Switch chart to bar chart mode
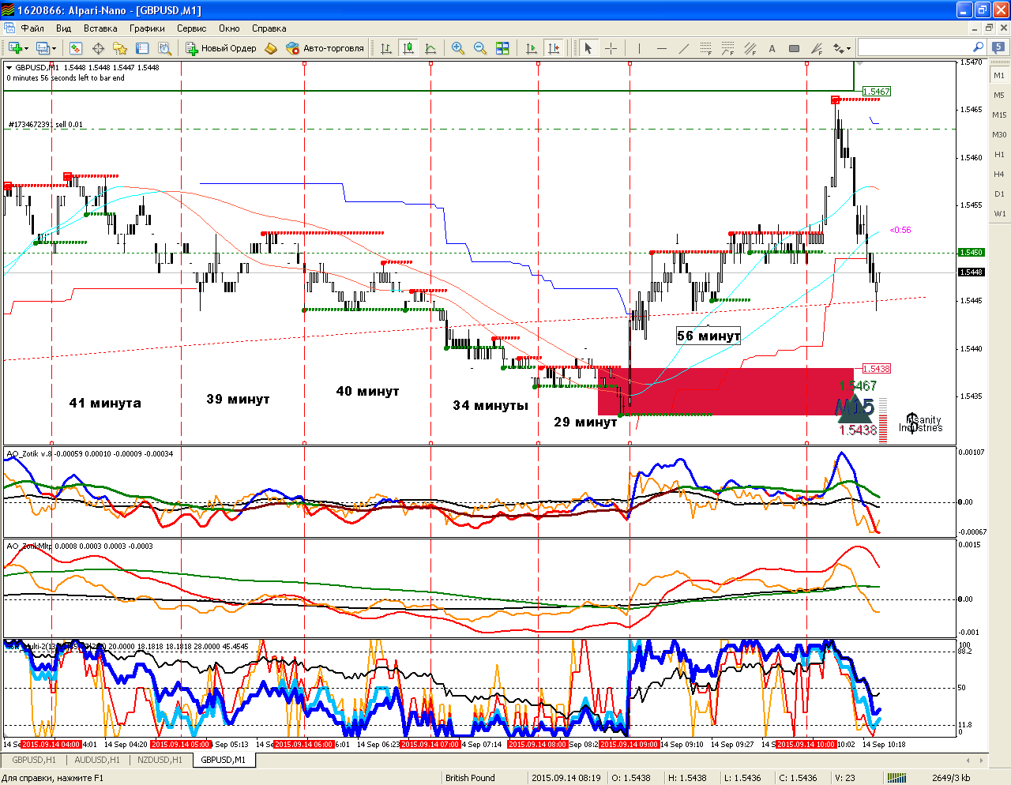The height and width of the screenshot is (785, 1011). coord(386,48)
